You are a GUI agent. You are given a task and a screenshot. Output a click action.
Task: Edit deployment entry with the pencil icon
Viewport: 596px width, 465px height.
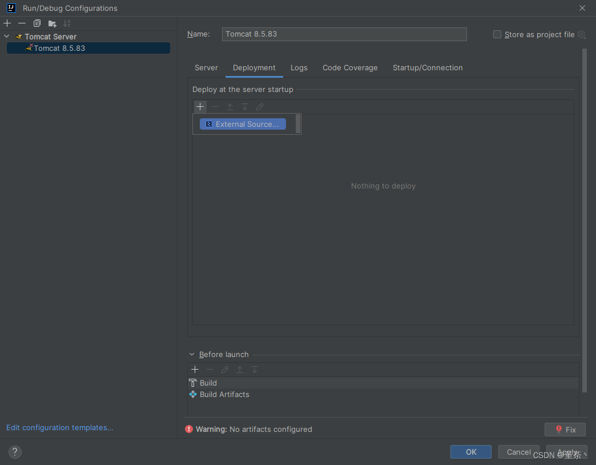(260, 107)
